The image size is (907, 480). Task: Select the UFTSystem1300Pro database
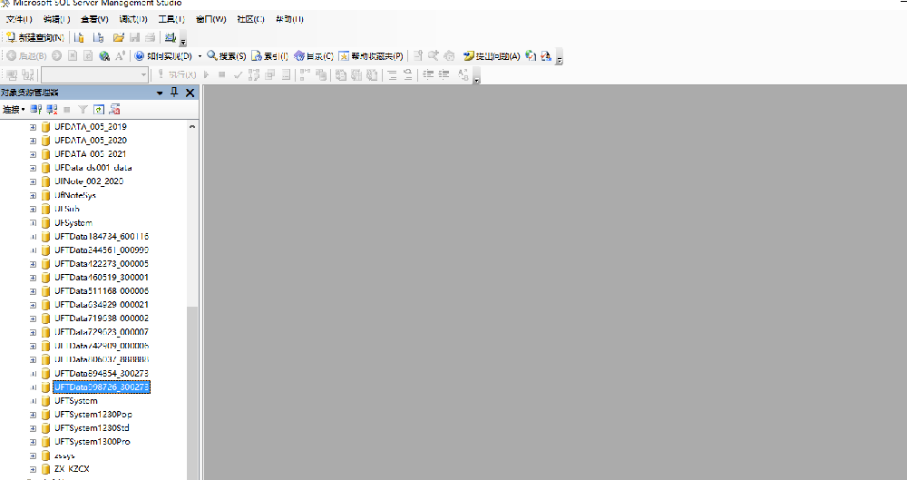click(x=93, y=442)
